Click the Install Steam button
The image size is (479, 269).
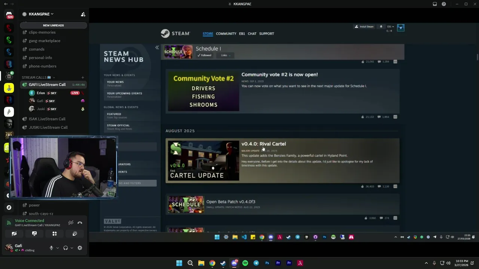(x=364, y=27)
